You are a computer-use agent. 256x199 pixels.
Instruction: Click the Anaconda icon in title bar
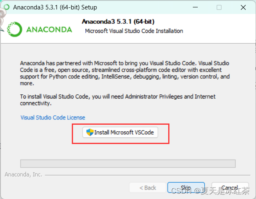pos(7,7)
